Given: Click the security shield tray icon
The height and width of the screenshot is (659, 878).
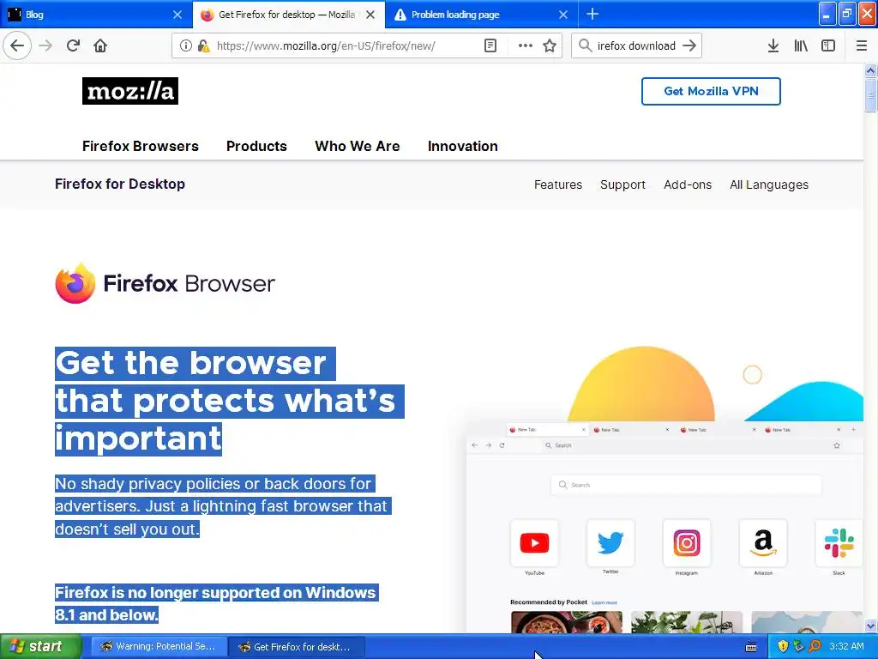Looking at the screenshot, I should 783,646.
